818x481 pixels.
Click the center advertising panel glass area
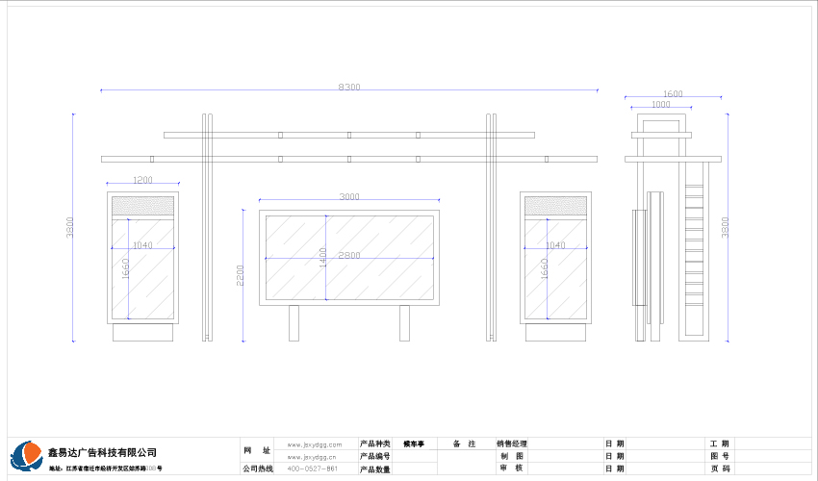point(349,258)
